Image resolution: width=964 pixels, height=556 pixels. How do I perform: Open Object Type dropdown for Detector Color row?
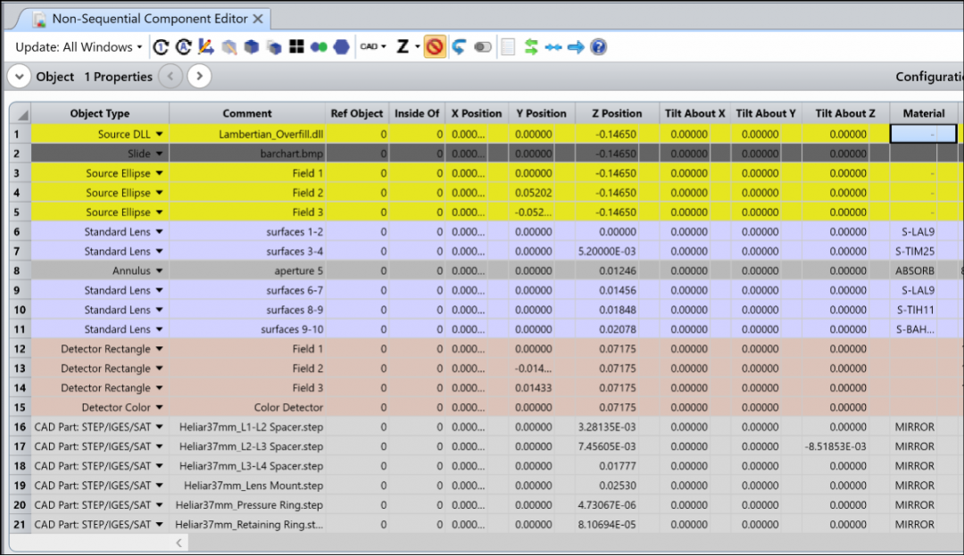pos(159,407)
